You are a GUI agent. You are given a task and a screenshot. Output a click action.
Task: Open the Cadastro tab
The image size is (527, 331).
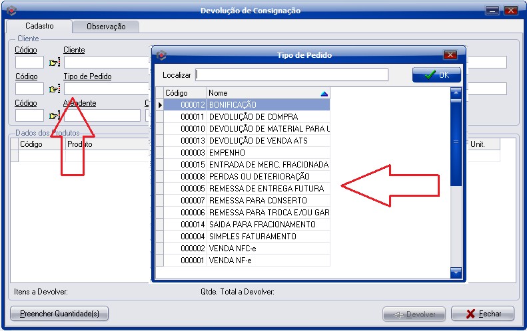coord(39,26)
